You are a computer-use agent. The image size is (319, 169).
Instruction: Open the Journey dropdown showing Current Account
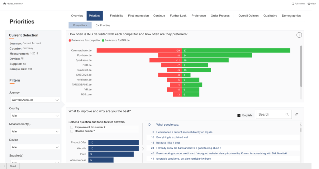(x=35, y=100)
